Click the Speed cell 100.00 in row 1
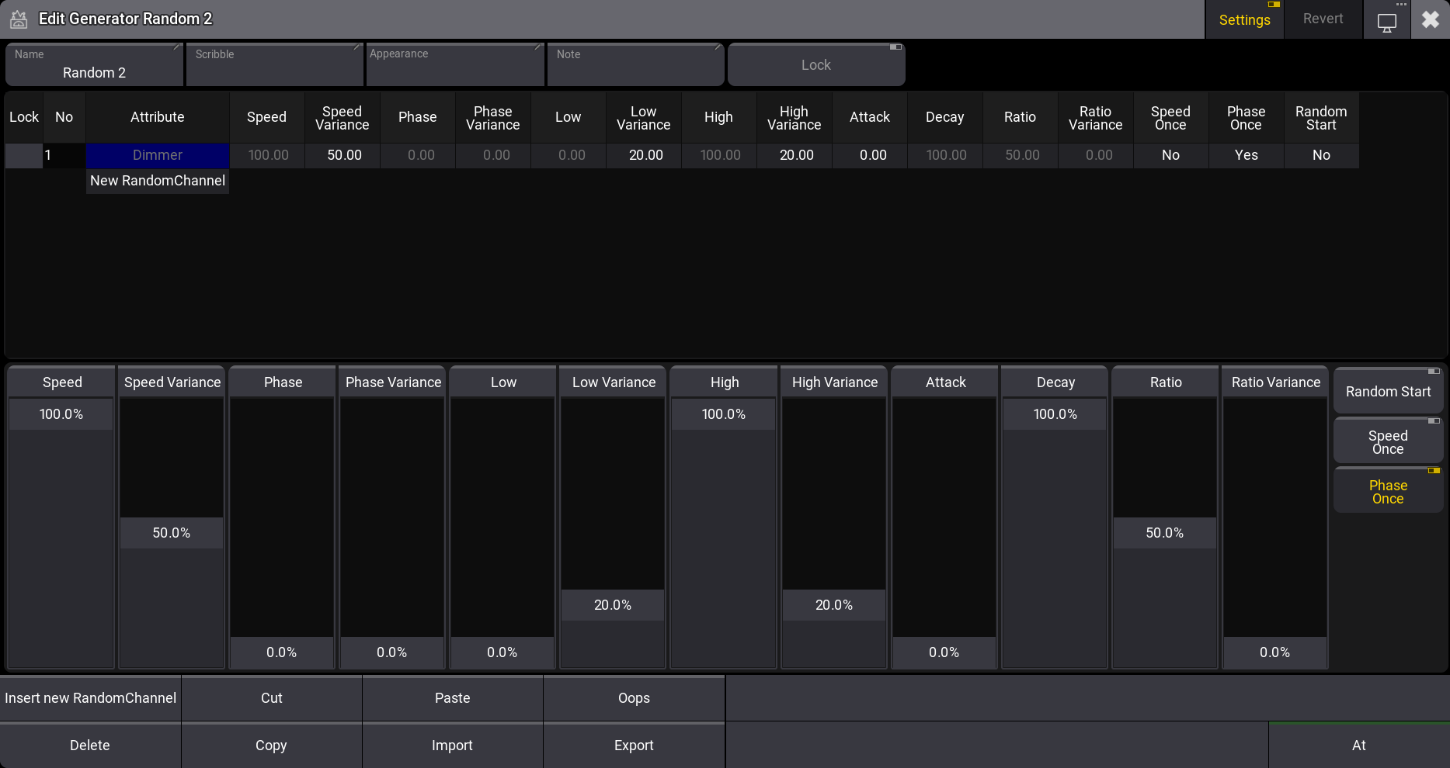This screenshot has width=1450, height=768. [267, 155]
